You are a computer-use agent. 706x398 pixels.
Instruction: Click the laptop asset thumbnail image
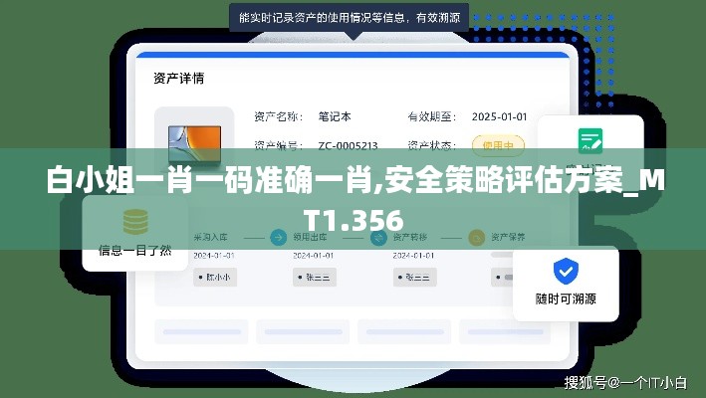click(x=193, y=140)
